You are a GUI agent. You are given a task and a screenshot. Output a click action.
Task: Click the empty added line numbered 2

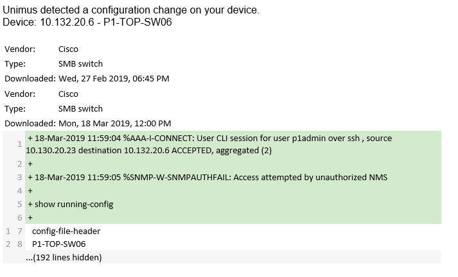click(x=233, y=164)
